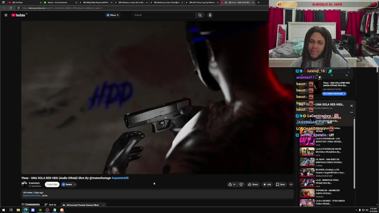379x213 pixels.
Task: Open Microsoft Edge from taskbar
Action: (x=25, y=210)
